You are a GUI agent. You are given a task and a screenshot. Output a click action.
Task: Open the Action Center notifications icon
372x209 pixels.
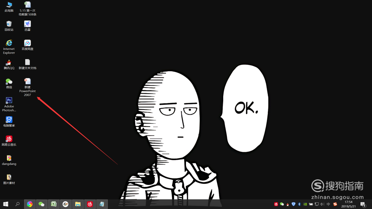click(363, 204)
